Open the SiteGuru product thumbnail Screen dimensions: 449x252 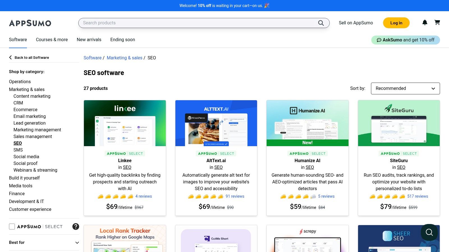point(399,123)
